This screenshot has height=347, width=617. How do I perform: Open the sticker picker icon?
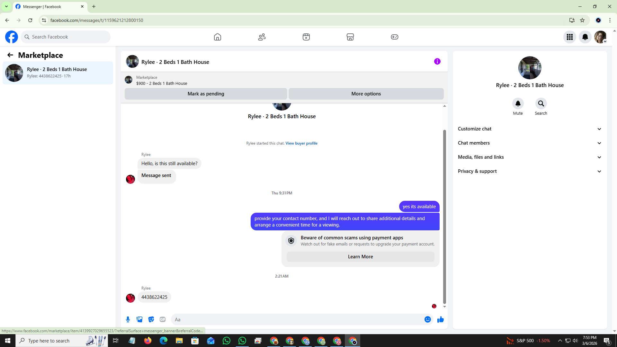[151, 319]
